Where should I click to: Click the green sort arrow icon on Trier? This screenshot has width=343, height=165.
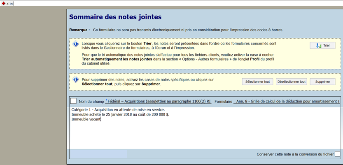pos(318,46)
